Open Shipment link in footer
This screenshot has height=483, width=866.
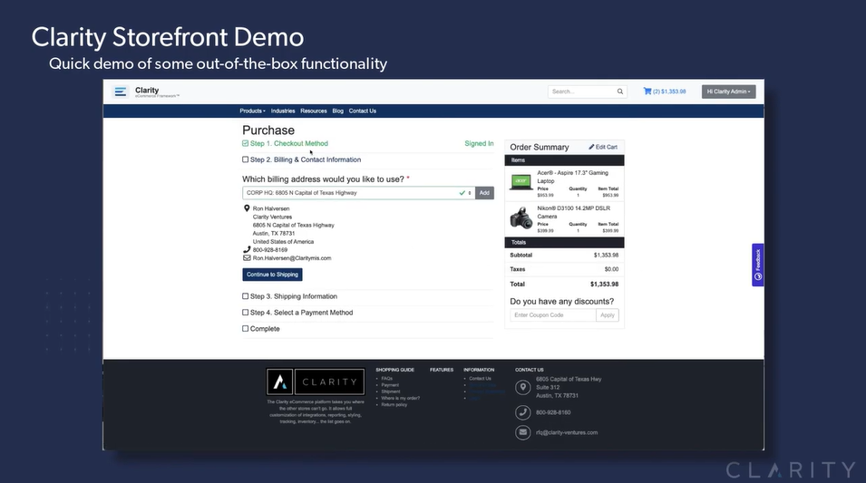click(x=391, y=391)
